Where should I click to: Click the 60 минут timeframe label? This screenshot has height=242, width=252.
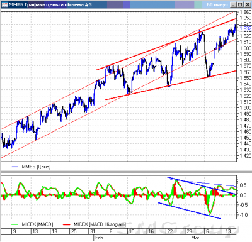tap(217, 4)
